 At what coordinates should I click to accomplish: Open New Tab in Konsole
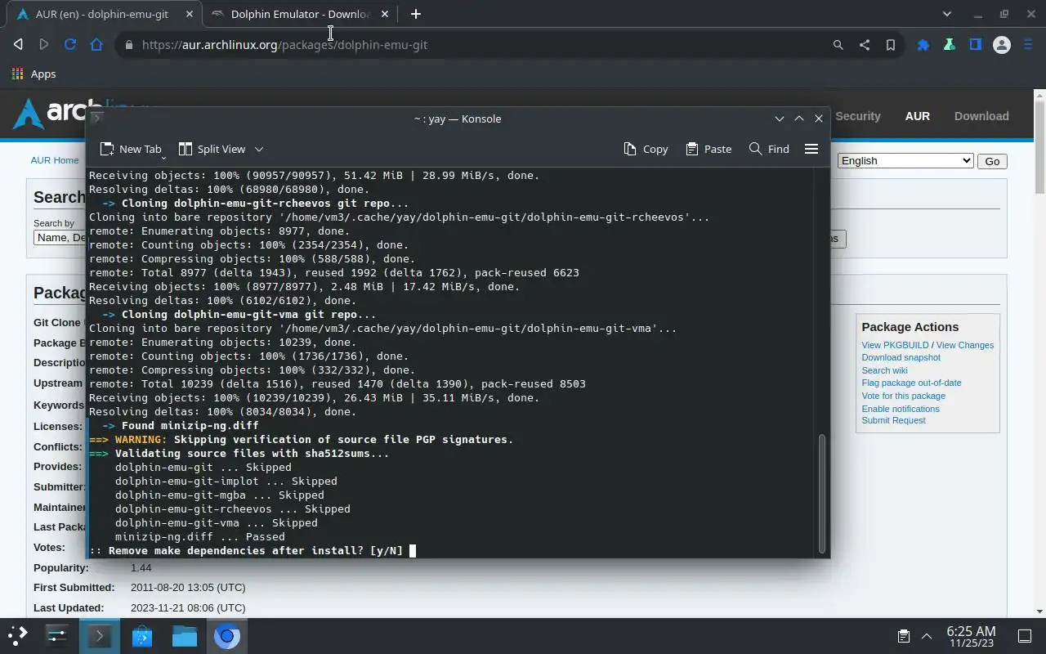(x=131, y=149)
